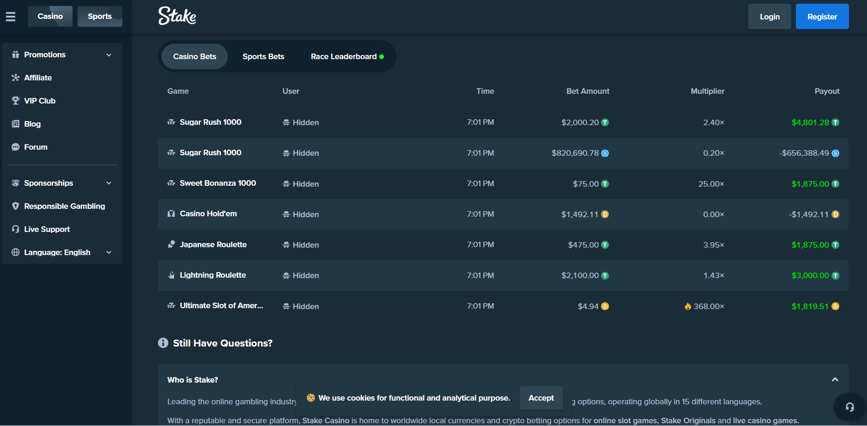Click the Responsible Gambling shield icon

point(16,206)
